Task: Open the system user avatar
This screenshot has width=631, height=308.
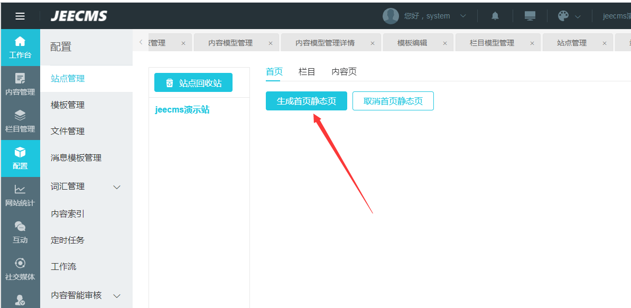Action: (391, 16)
